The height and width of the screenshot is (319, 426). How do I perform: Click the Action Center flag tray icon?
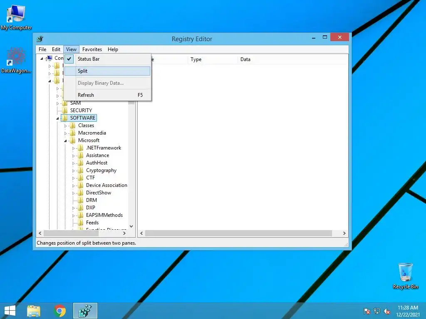[x=367, y=311]
